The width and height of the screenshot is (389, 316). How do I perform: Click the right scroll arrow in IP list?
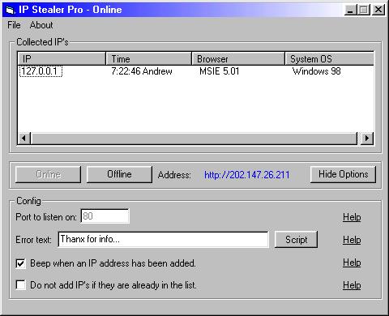367,139
